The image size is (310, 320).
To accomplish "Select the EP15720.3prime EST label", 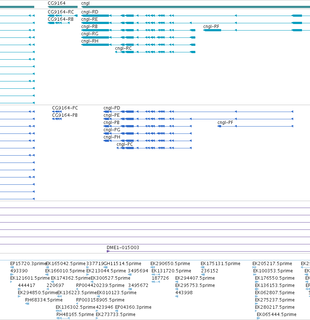I will [28, 264].
